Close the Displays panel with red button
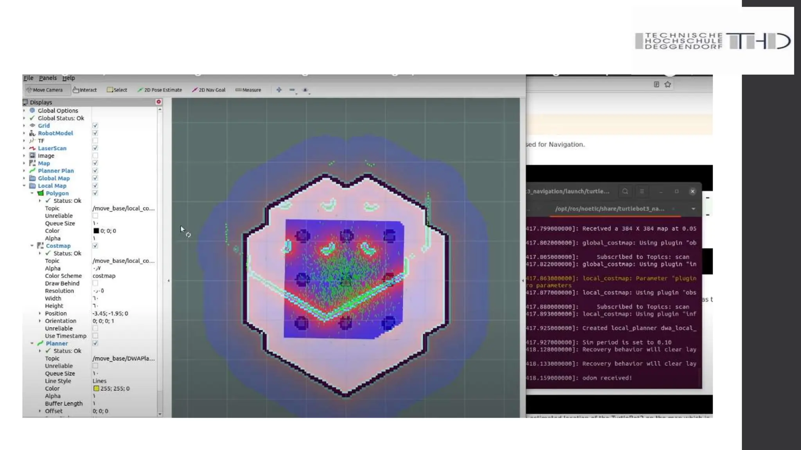 158,102
